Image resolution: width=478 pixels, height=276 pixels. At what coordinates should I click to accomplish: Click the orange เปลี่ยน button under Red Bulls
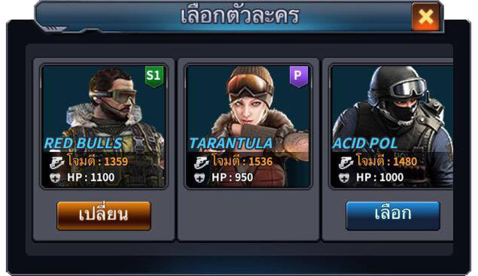(x=104, y=216)
